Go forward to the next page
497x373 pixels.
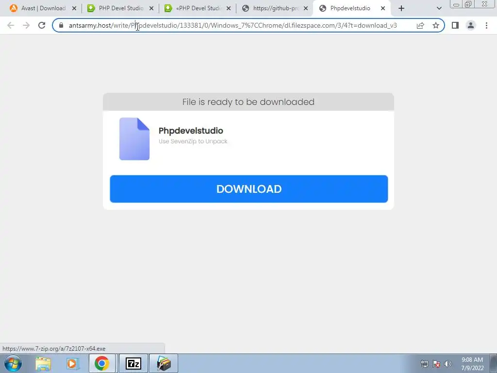pos(26,25)
